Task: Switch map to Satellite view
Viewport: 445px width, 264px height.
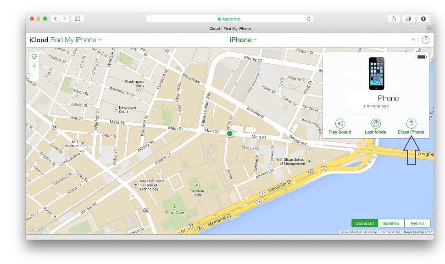Action: [x=391, y=223]
